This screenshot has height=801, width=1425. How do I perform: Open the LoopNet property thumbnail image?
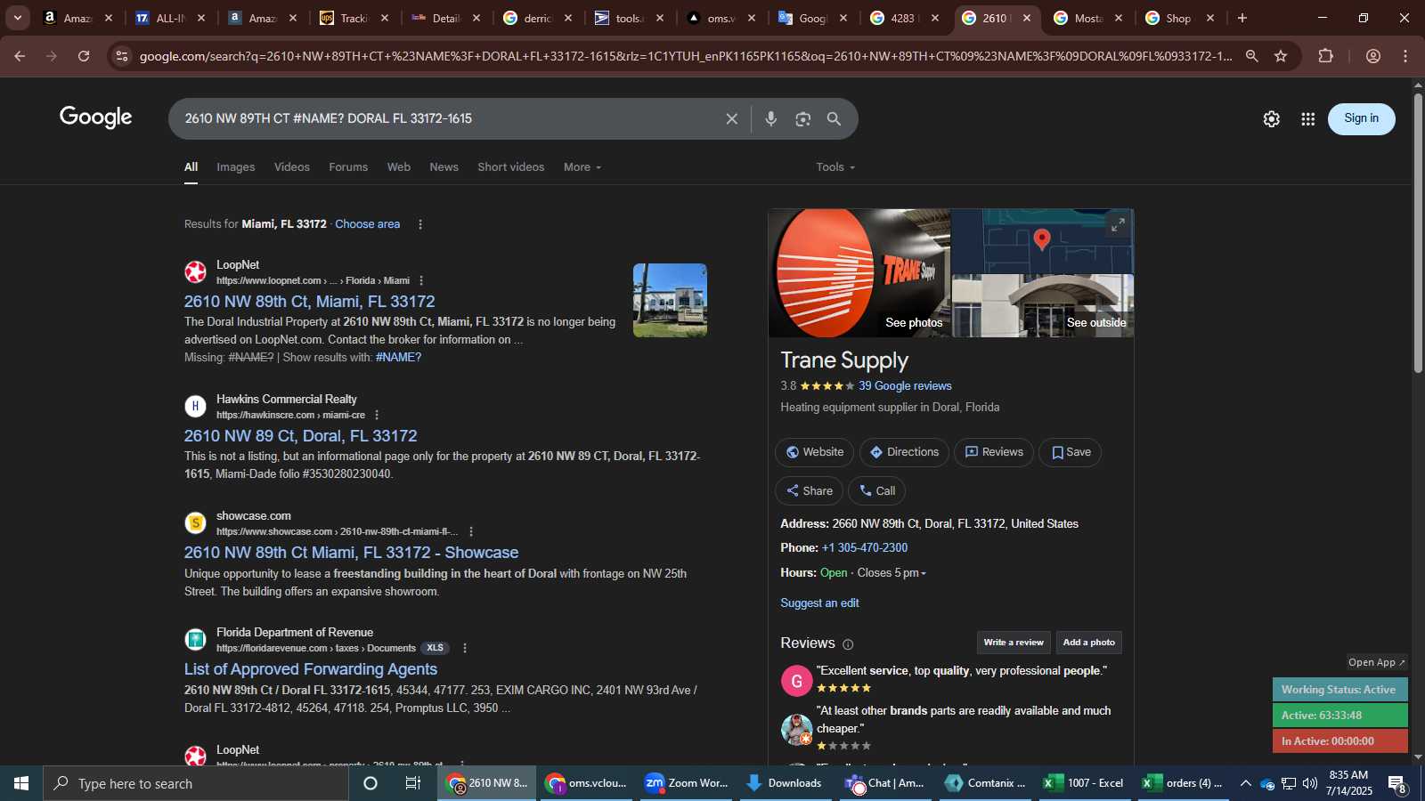(670, 300)
